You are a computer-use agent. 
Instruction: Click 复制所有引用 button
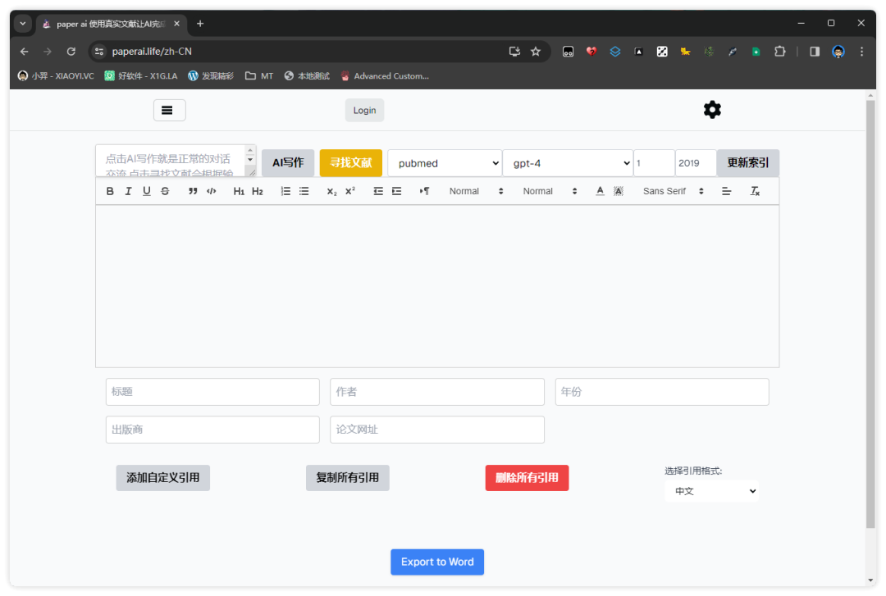[x=348, y=478]
